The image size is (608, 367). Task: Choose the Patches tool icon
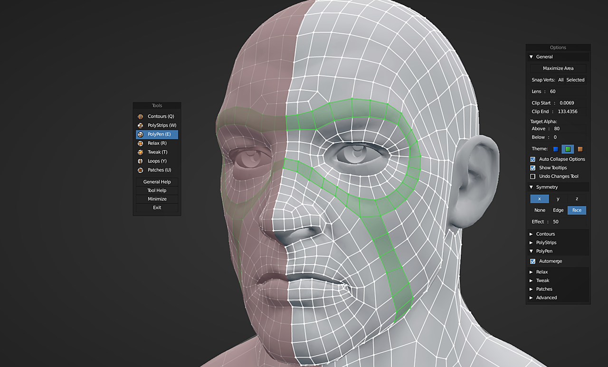141,170
